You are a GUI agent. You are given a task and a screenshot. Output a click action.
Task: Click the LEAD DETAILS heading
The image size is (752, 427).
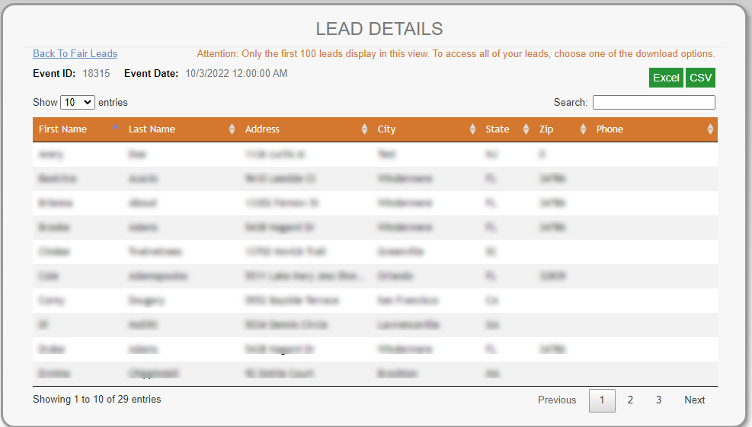(379, 29)
